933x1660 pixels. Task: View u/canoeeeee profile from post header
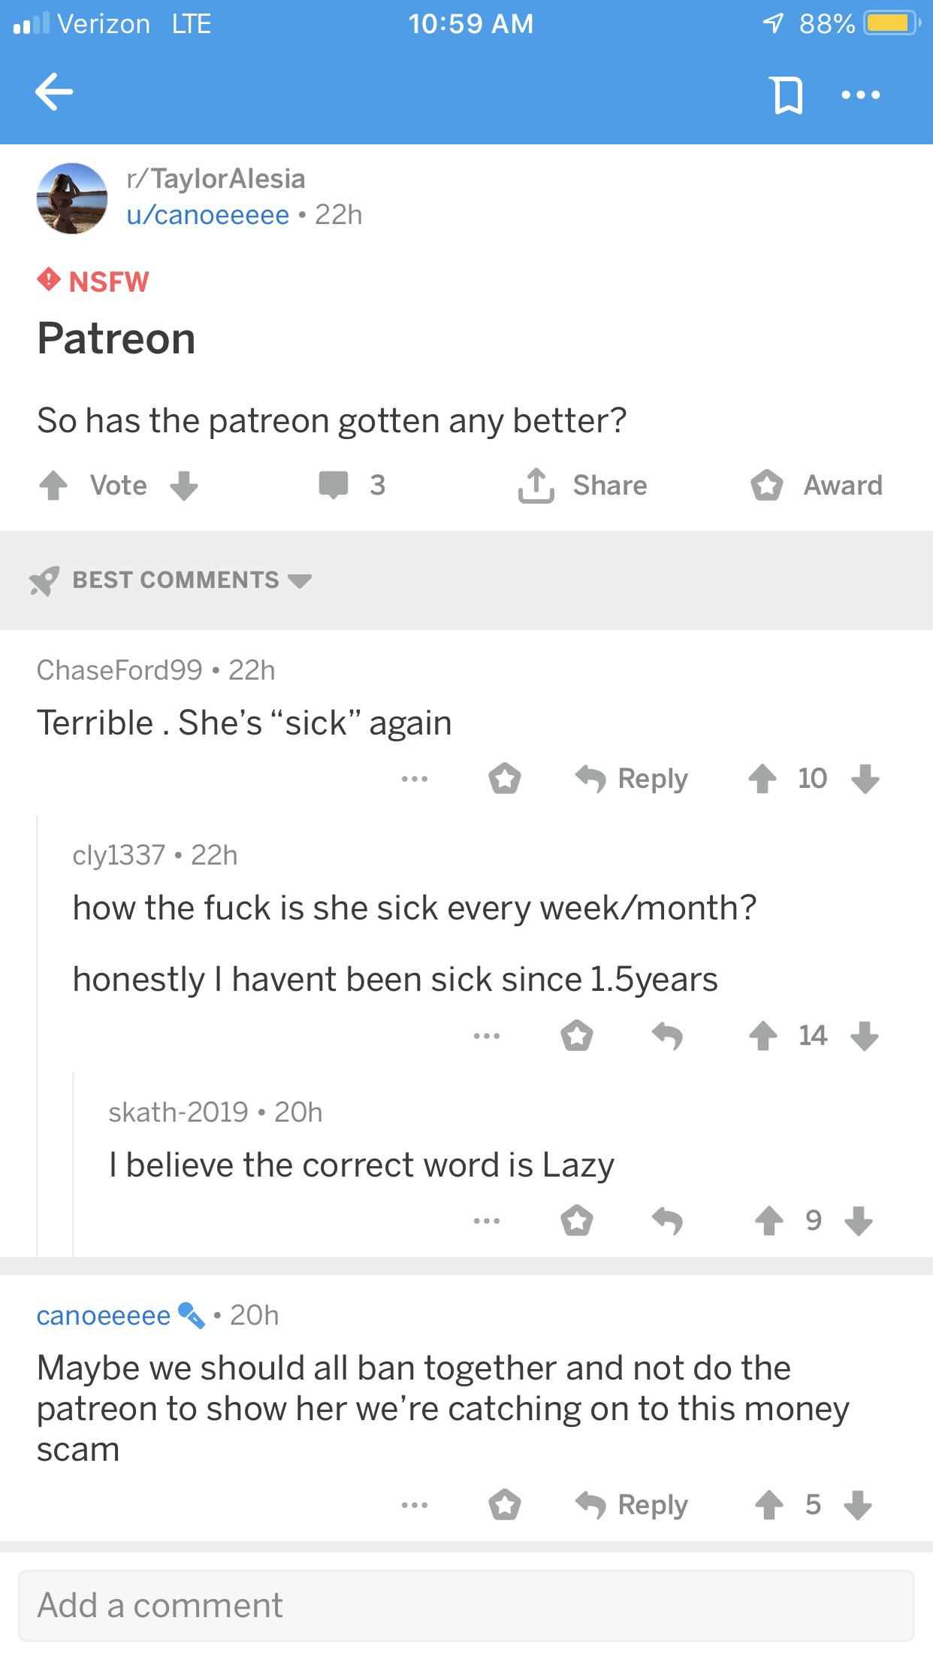[208, 215]
